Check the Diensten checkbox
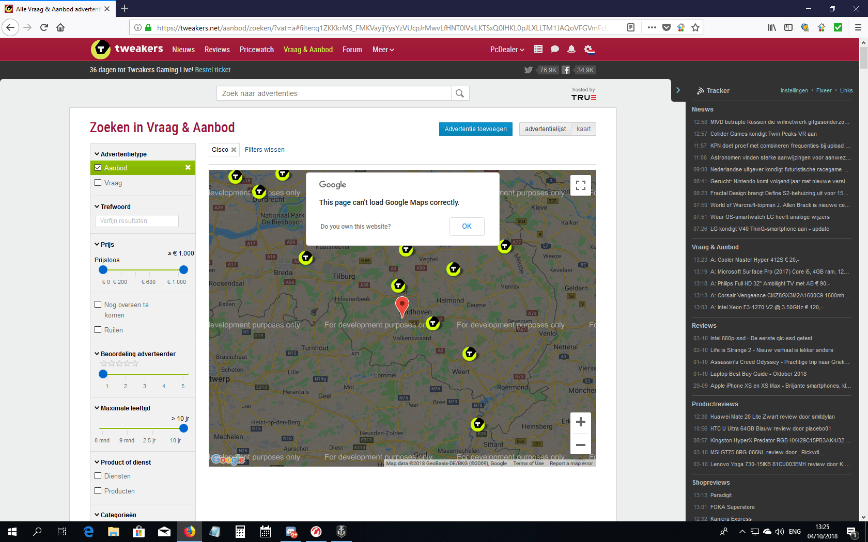Viewport: 868px width, 542px height. coord(98,476)
